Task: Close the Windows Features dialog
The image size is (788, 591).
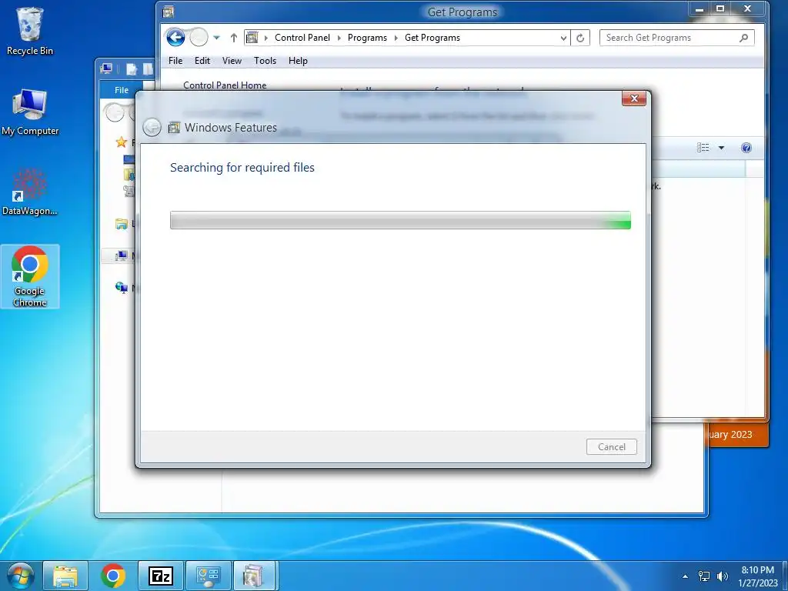Action: coord(634,98)
